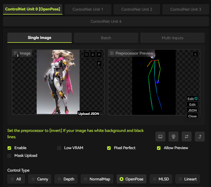The width and height of the screenshot is (211, 187).
Task: Click the laptop icon to open a new canvas
Action: coord(160,137)
